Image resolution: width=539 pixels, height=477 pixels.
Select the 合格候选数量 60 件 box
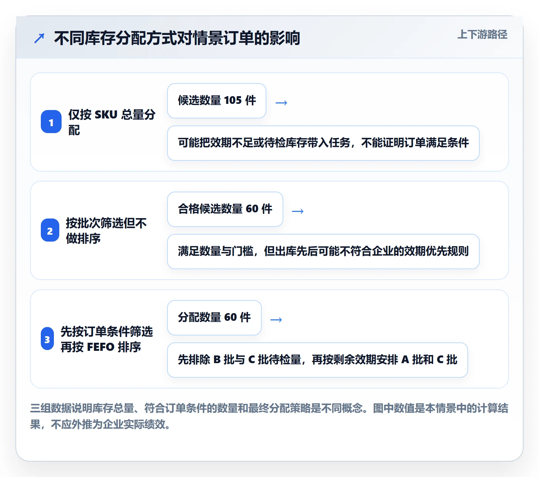225,209
